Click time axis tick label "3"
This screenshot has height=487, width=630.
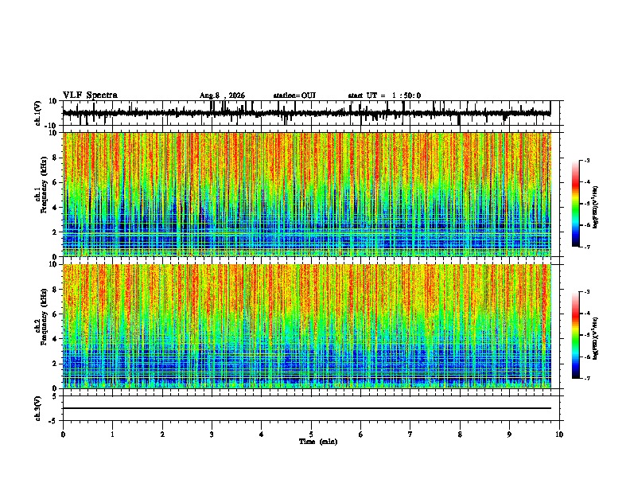coord(212,434)
